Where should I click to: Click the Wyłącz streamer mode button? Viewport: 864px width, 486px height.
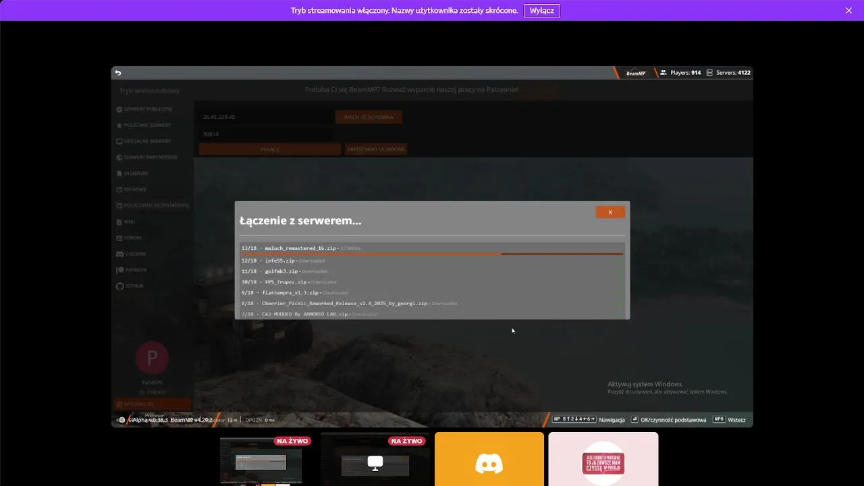tap(541, 11)
